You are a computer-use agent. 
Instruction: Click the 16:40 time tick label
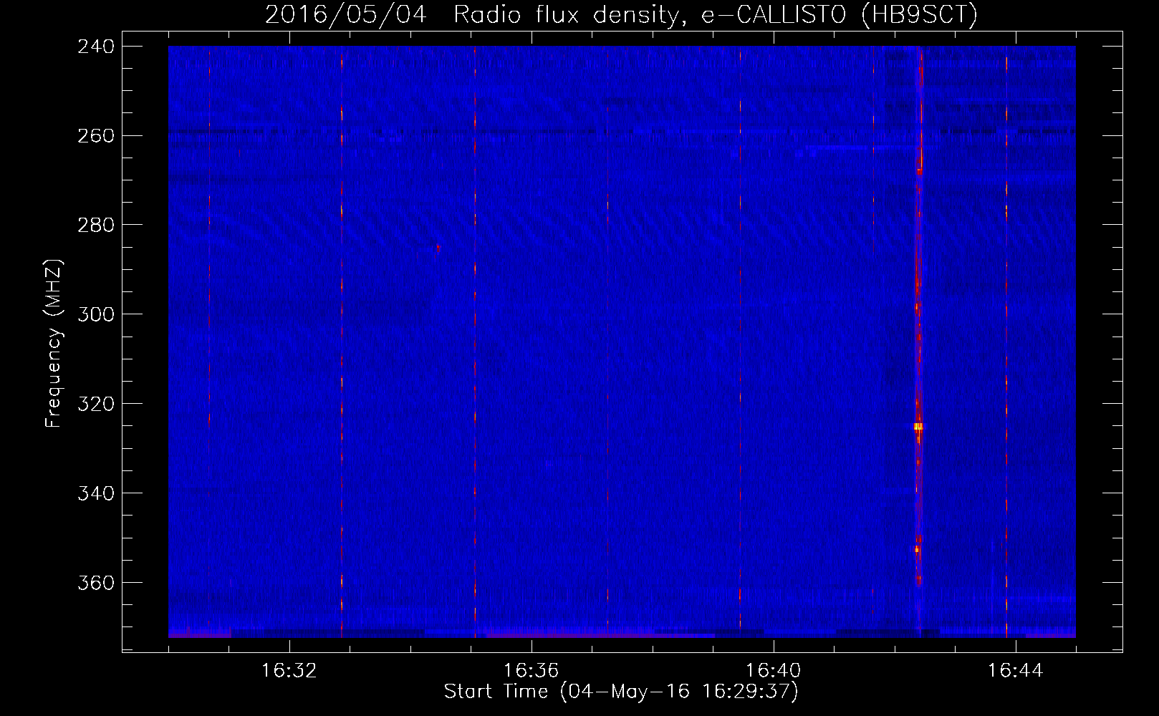pyautogui.click(x=774, y=671)
